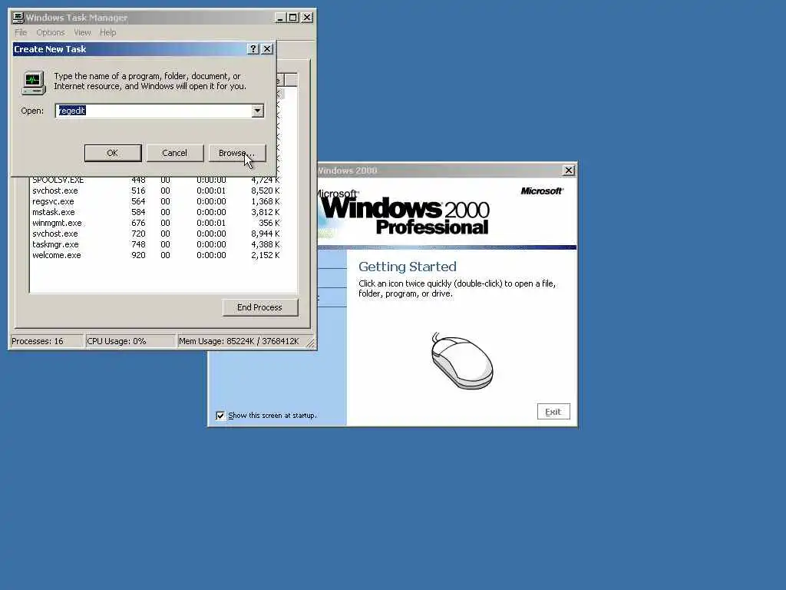Viewport: 786px width, 590px height.
Task: Click Exit in the Getting Started window
Action: 553,412
